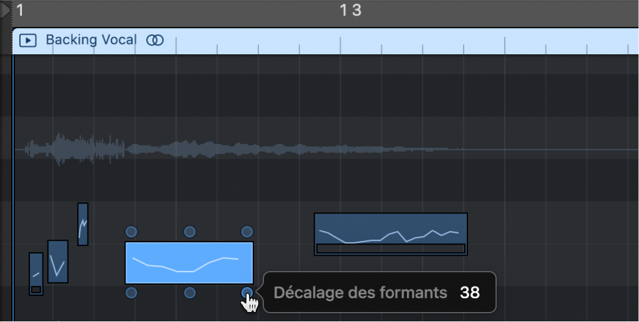Viewport: 639px width, 322px height.
Task: Click the formant shift handle under the cursor
Action: (x=247, y=293)
